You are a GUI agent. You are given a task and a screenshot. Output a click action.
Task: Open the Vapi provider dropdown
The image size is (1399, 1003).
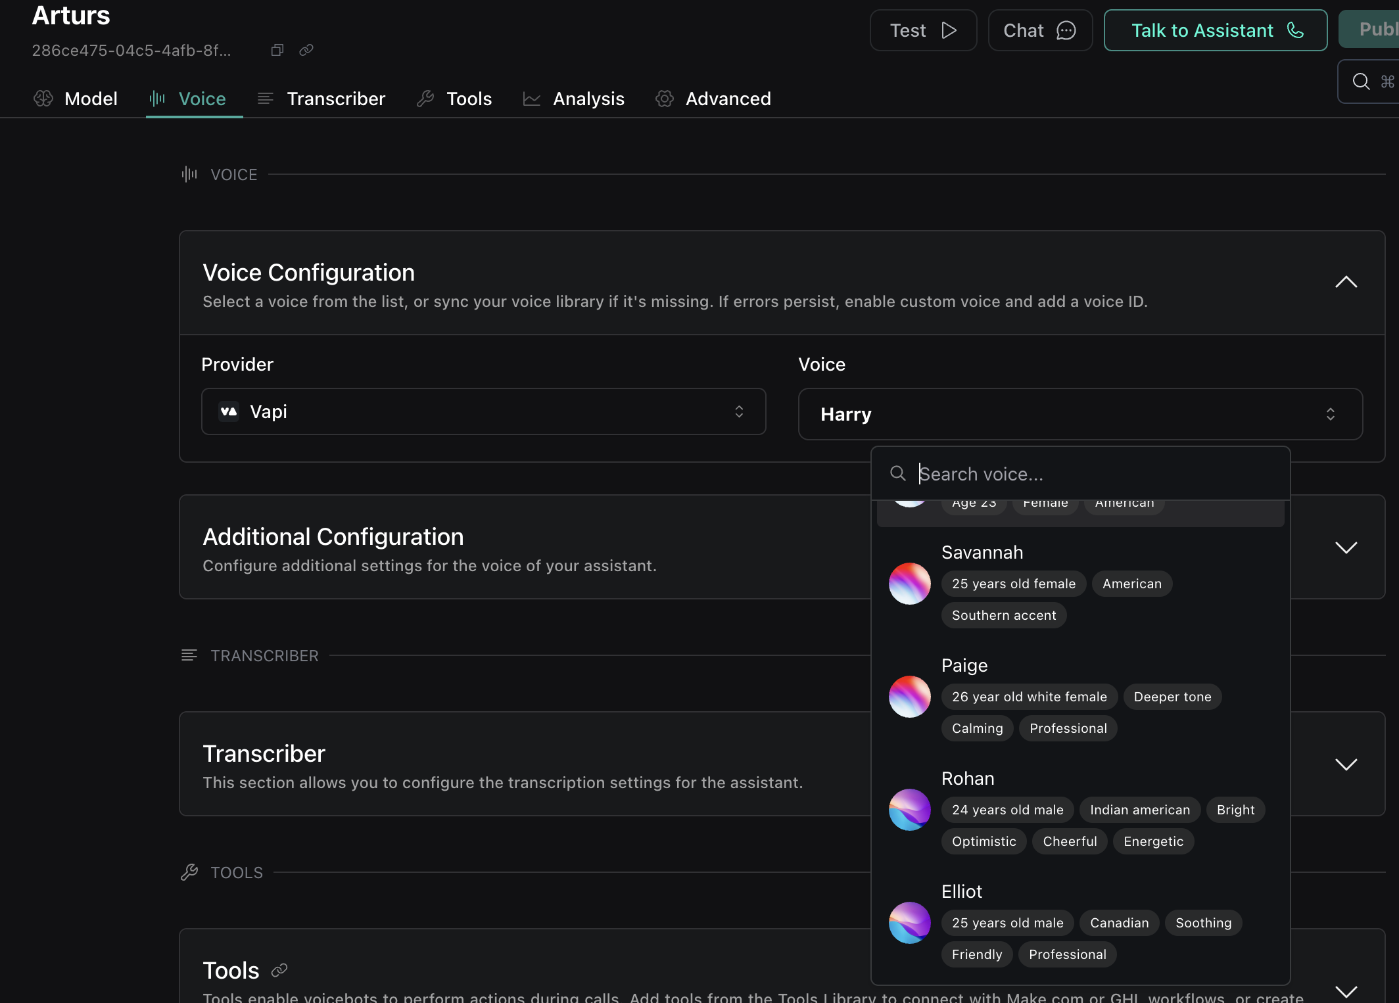tap(483, 411)
